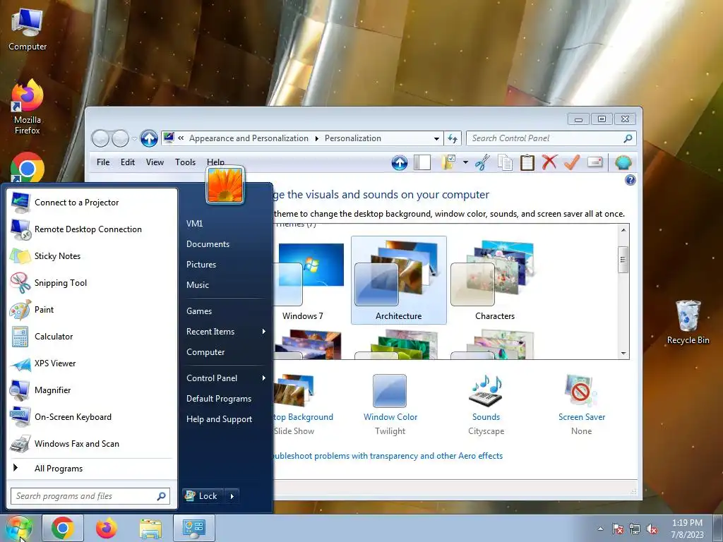Click the Lock button
723x542 pixels.
tap(202, 496)
